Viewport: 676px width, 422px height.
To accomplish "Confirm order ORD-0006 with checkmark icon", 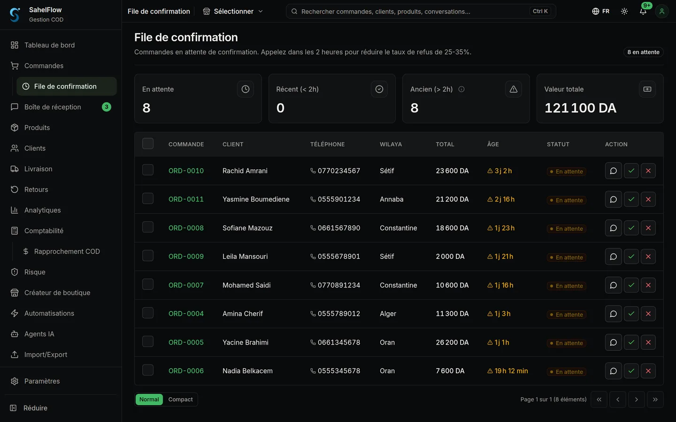I will [x=631, y=371].
